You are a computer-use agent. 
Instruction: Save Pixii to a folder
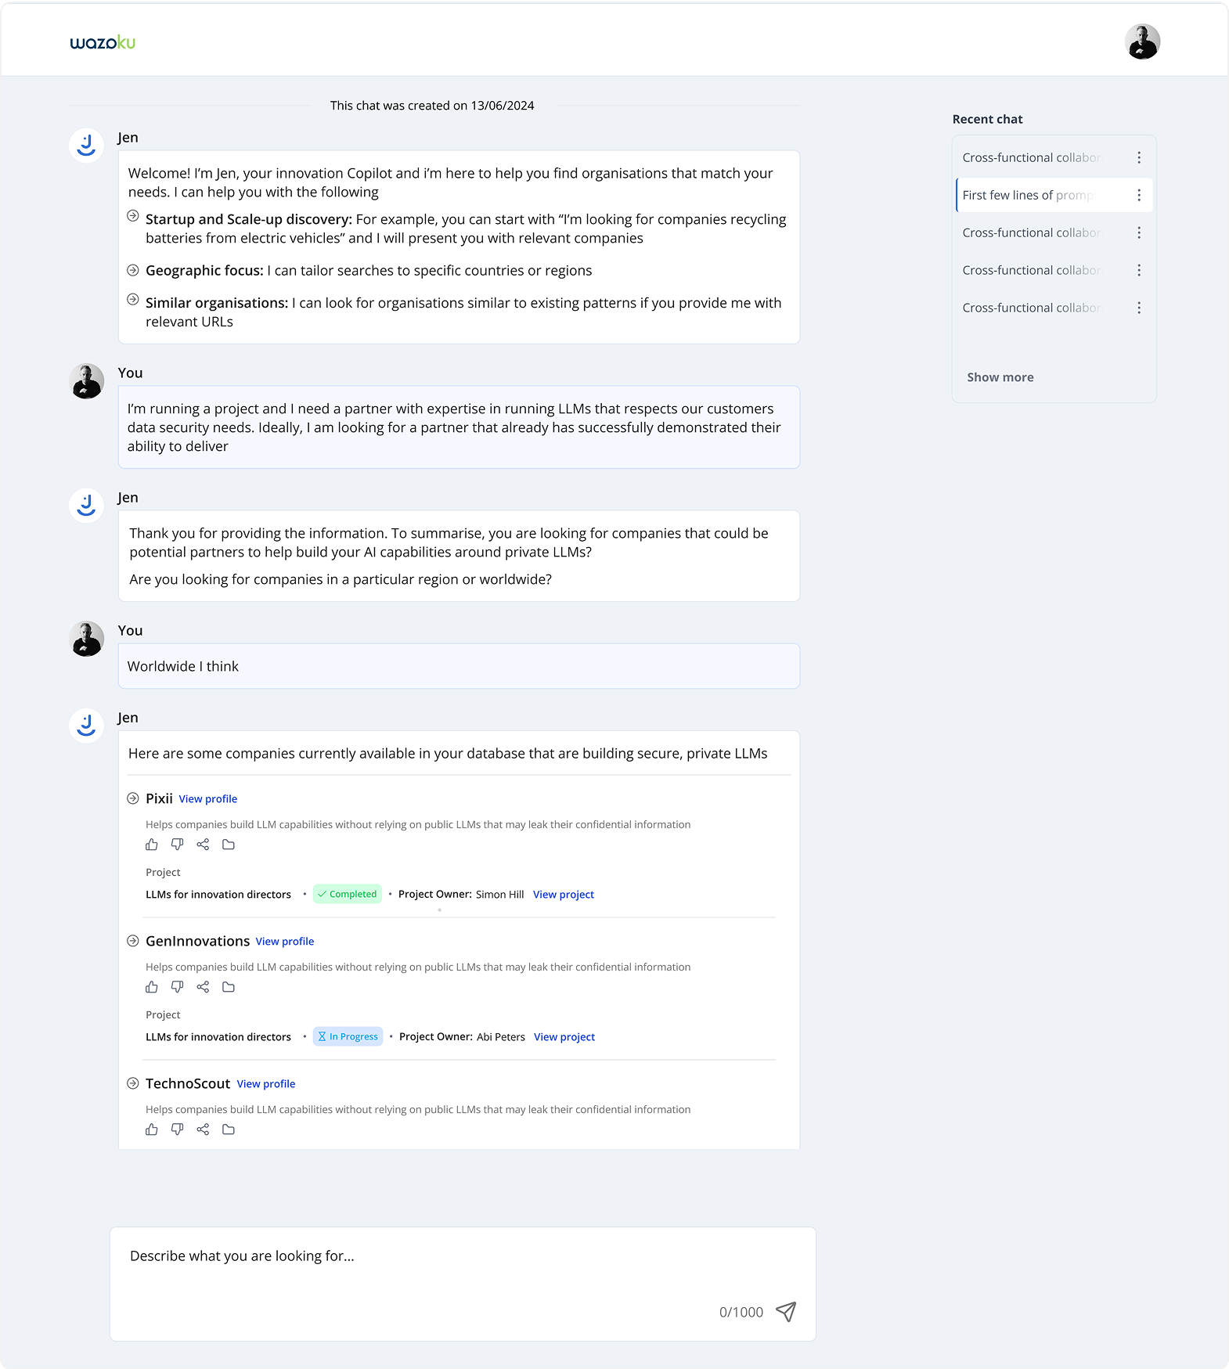(x=229, y=845)
